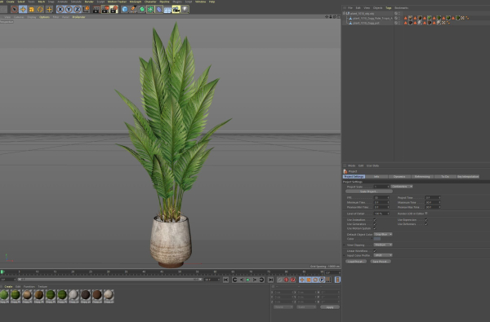Viewport: 490px width, 322px height.
Task: Open the material manager Texture menu
Action: pos(42,286)
